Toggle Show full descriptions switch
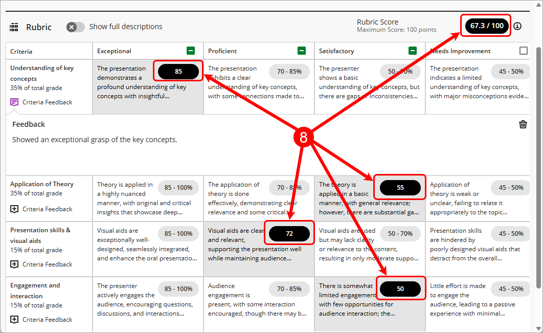Screen dimensions: 543x333 coord(75,27)
